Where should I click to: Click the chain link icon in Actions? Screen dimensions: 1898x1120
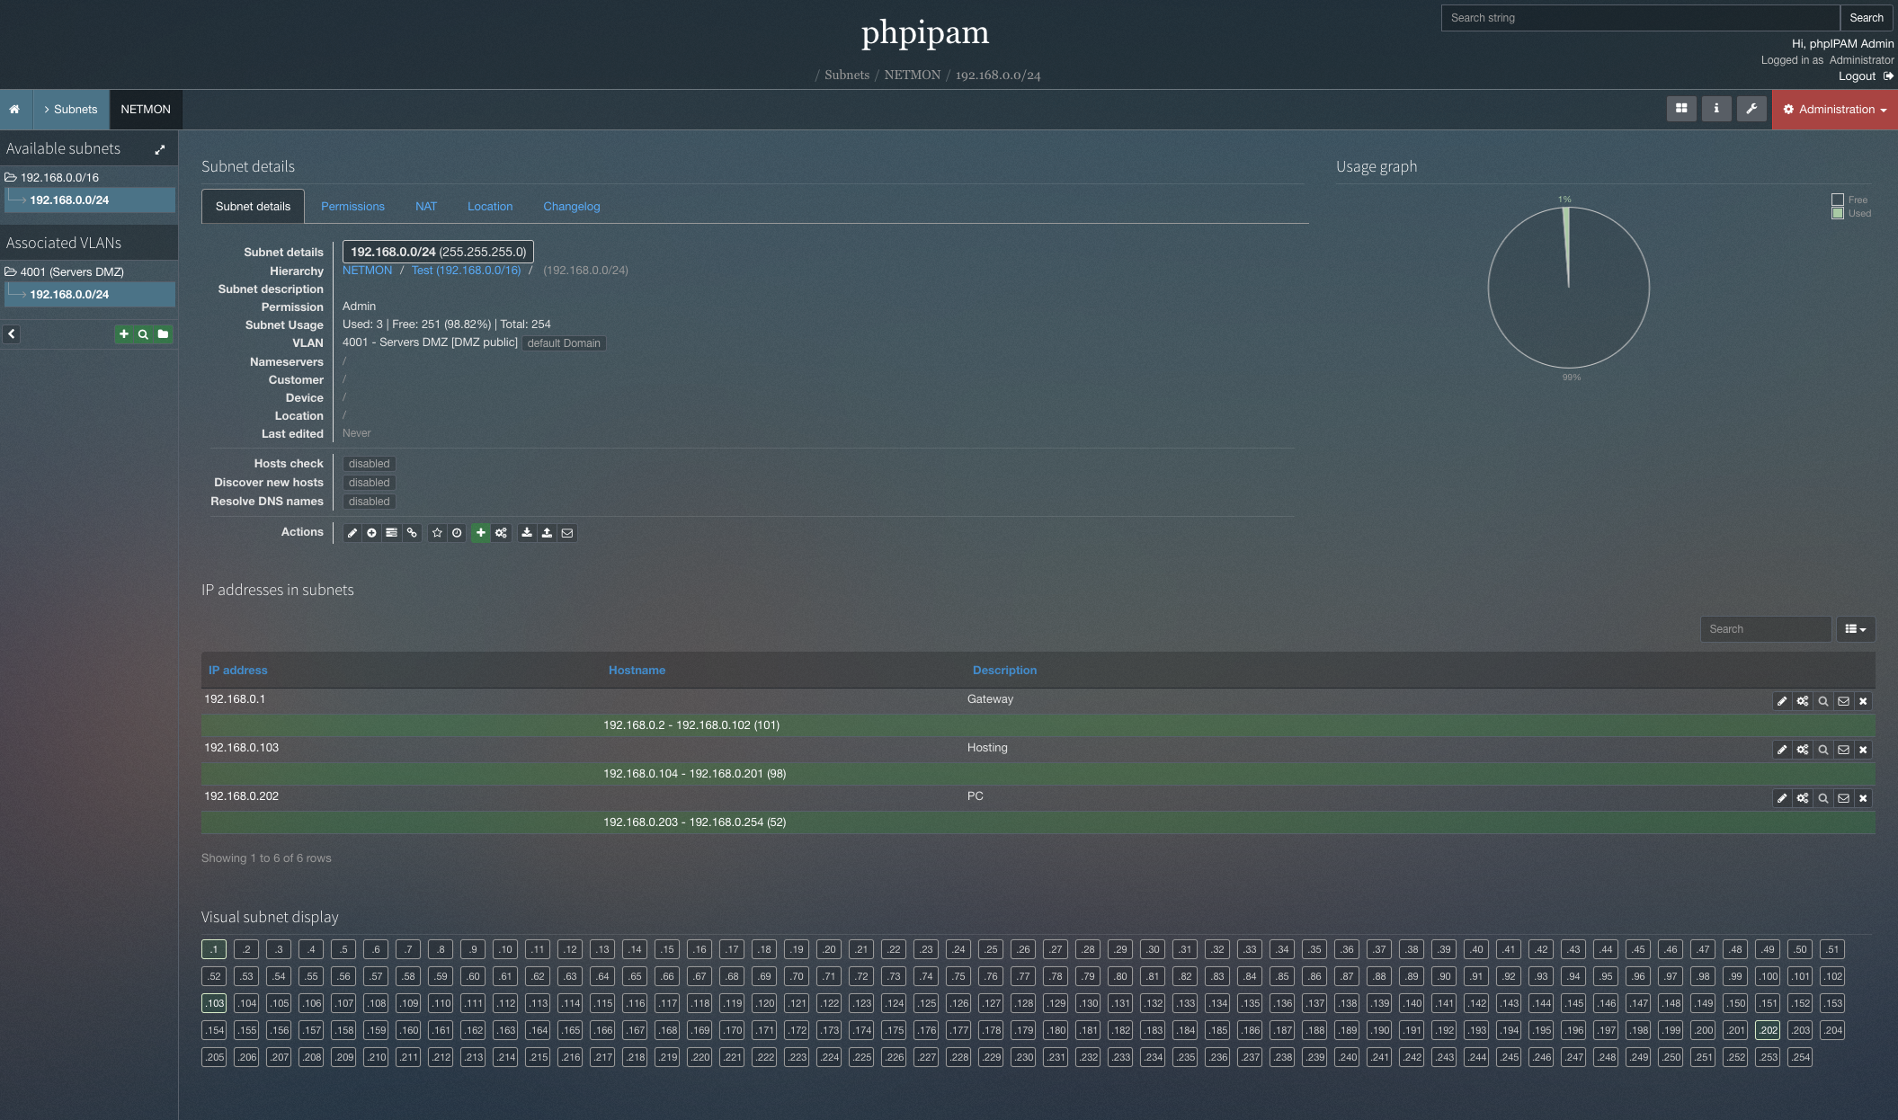[x=412, y=533]
